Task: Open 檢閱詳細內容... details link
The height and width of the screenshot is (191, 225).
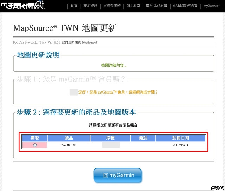Action: click(114, 65)
